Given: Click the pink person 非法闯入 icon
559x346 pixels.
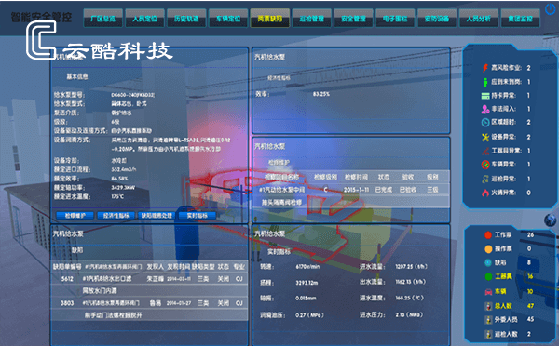Looking at the screenshot, I should tap(485, 109).
